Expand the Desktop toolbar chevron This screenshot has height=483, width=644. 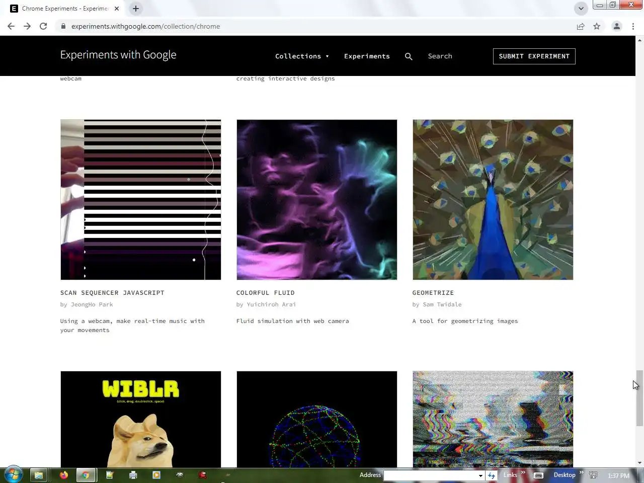pyautogui.click(x=581, y=472)
